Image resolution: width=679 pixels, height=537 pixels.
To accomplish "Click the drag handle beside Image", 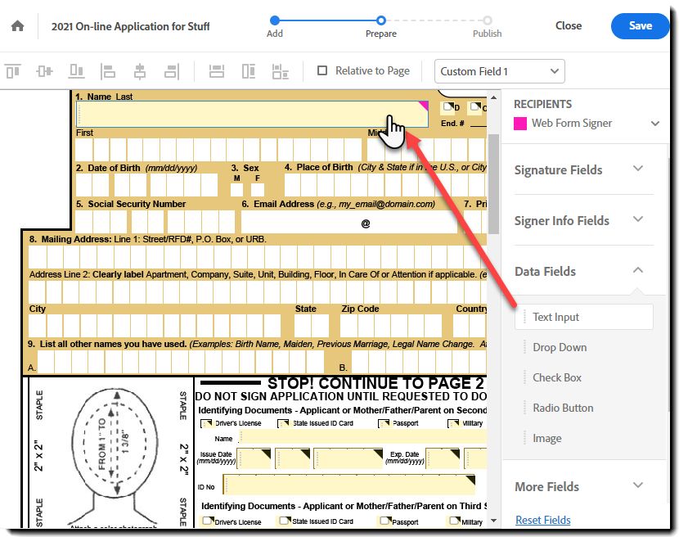I will tap(524, 438).
